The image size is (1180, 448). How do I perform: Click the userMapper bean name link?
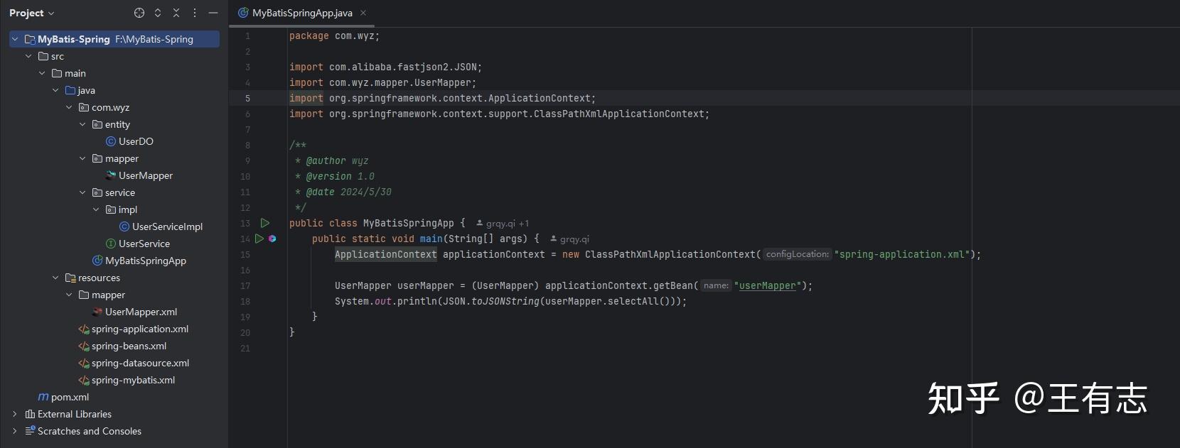(x=767, y=285)
